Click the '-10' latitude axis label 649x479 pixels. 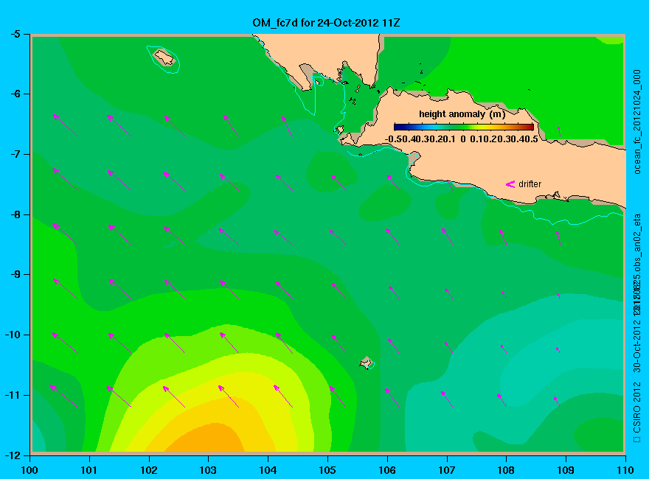click(13, 335)
